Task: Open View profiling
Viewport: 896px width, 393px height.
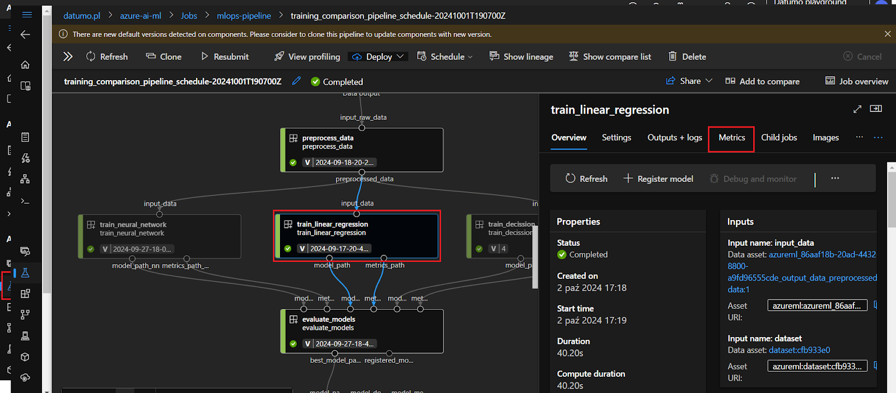Action: pos(307,57)
